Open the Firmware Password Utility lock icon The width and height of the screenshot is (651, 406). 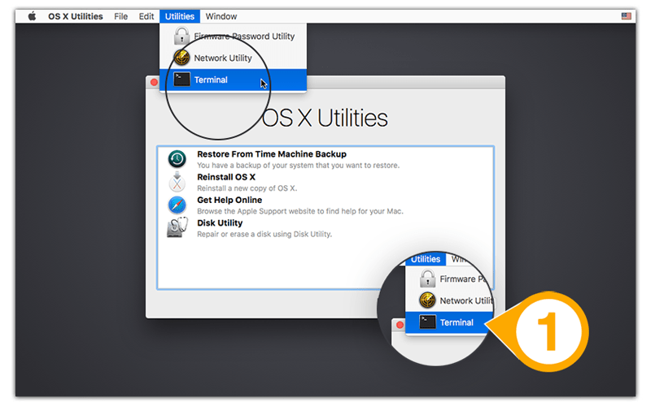point(181,36)
